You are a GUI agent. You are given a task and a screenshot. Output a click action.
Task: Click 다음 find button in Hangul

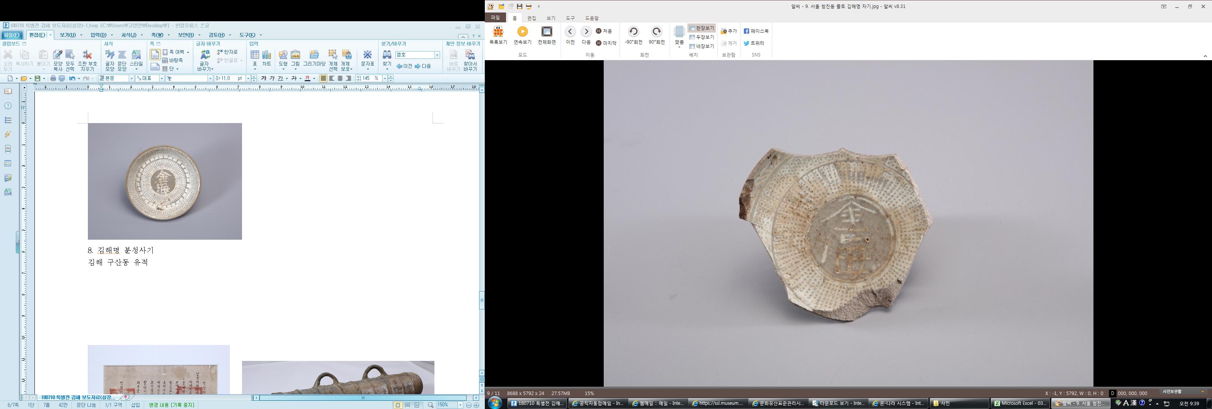click(423, 66)
